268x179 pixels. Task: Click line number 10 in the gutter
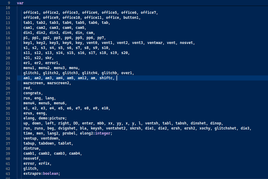click(7, 8)
